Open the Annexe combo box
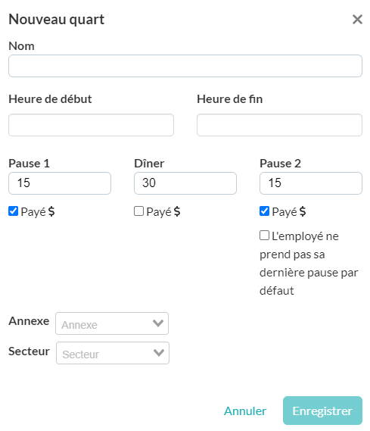 coord(112,323)
